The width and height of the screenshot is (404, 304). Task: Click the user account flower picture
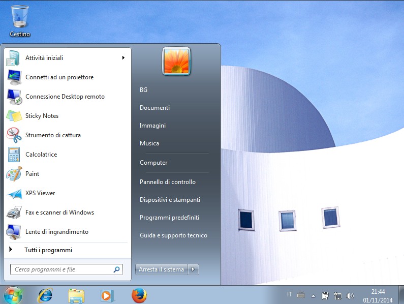[176, 62]
